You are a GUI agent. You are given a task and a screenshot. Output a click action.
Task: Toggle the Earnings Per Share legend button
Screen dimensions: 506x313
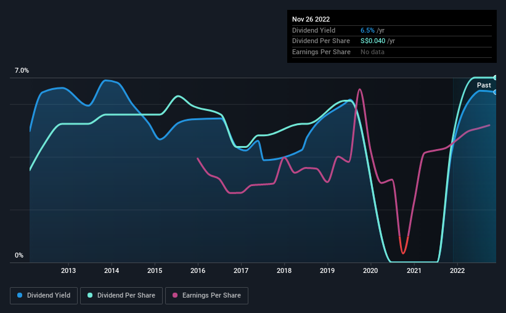pos(206,296)
